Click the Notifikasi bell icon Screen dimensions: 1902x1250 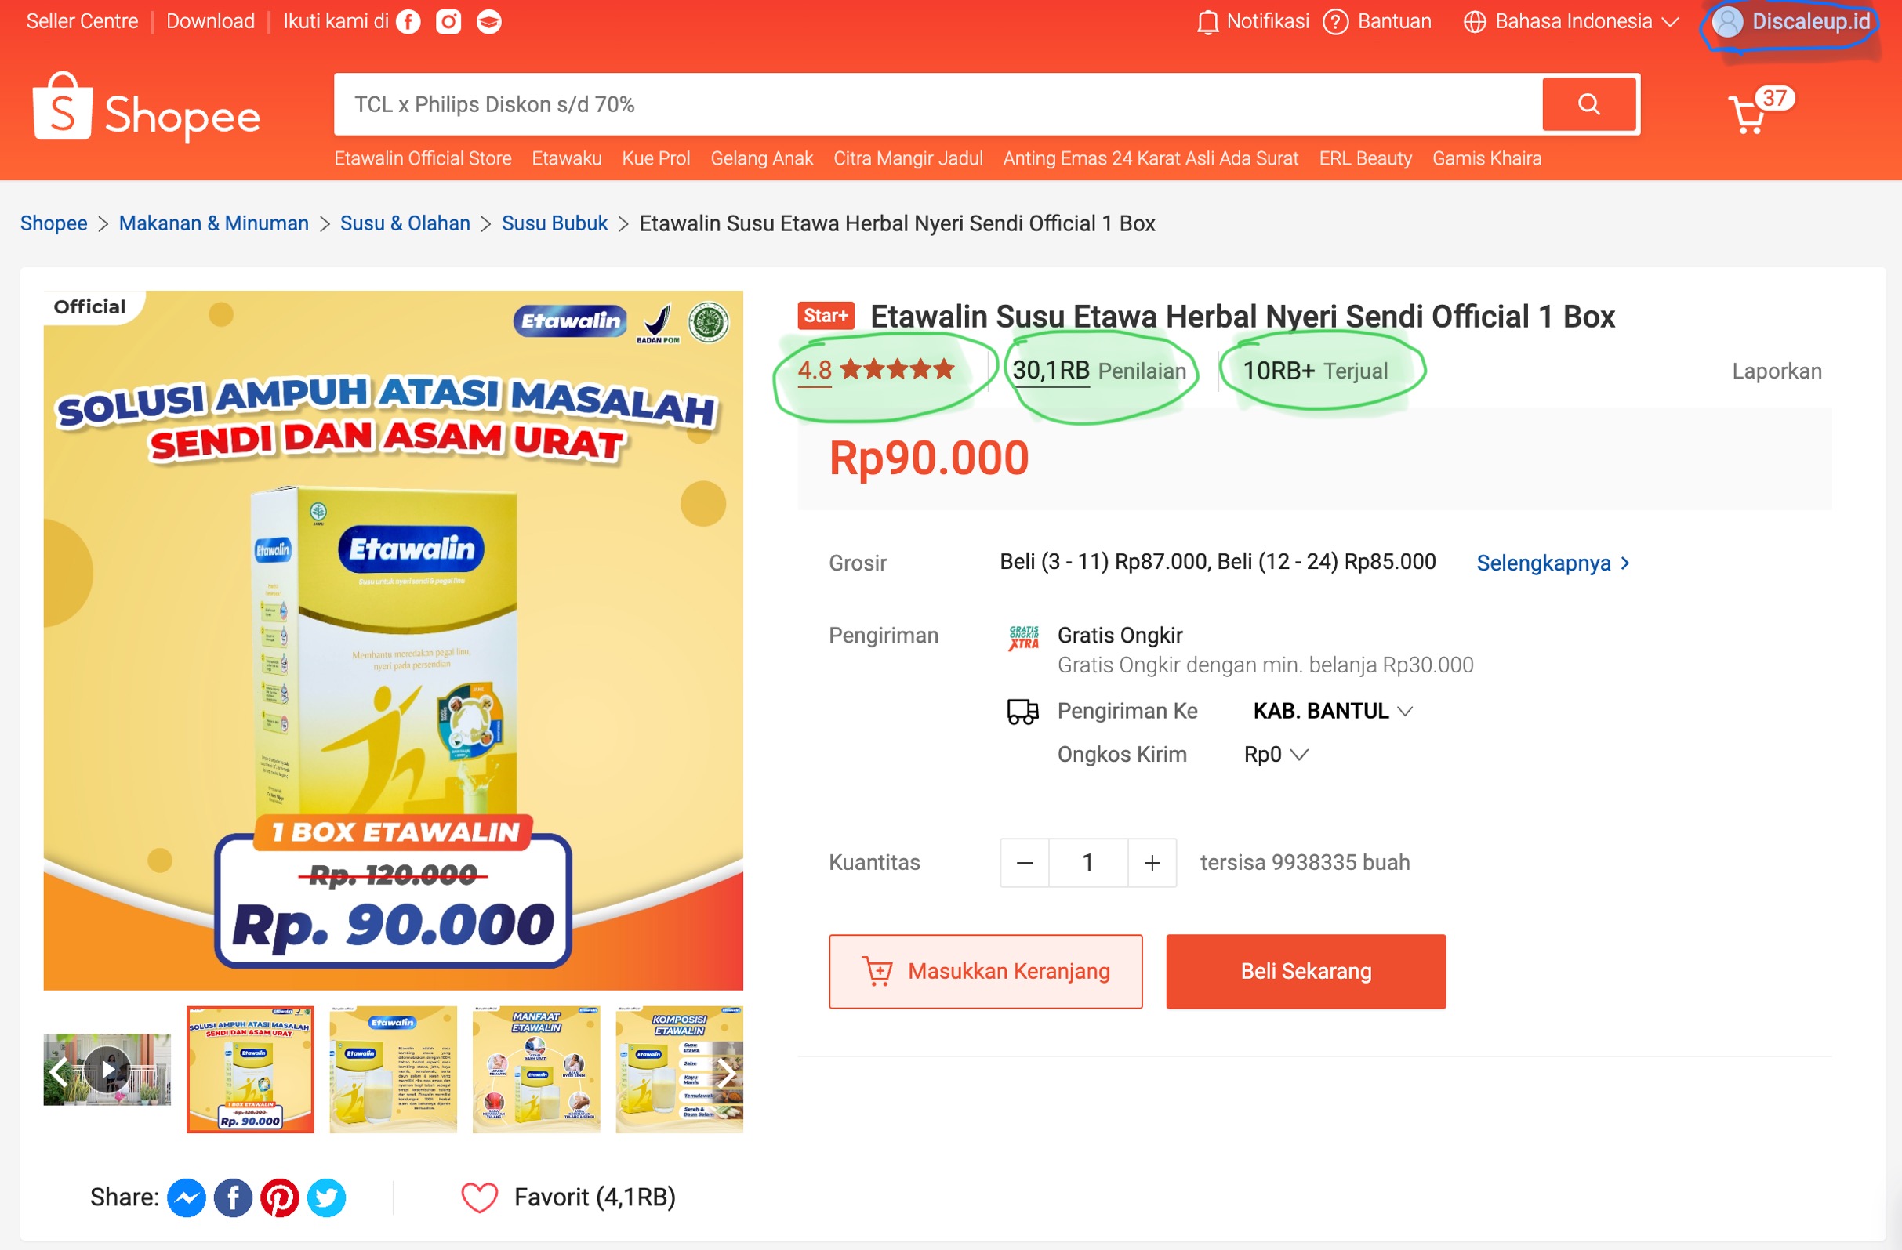tap(1207, 22)
